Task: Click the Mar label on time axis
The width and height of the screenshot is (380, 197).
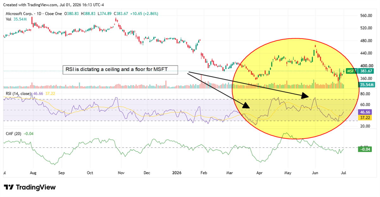Action: pyautogui.click(x=230, y=173)
